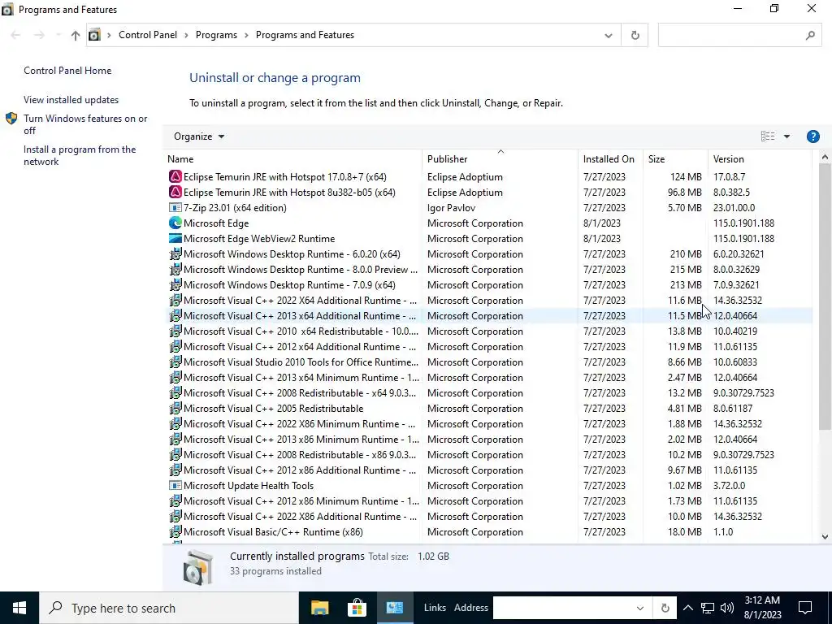Viewport: 832px width, 624px height.
Task: Click the network tray icon
Action: click(x=708, y=608)
